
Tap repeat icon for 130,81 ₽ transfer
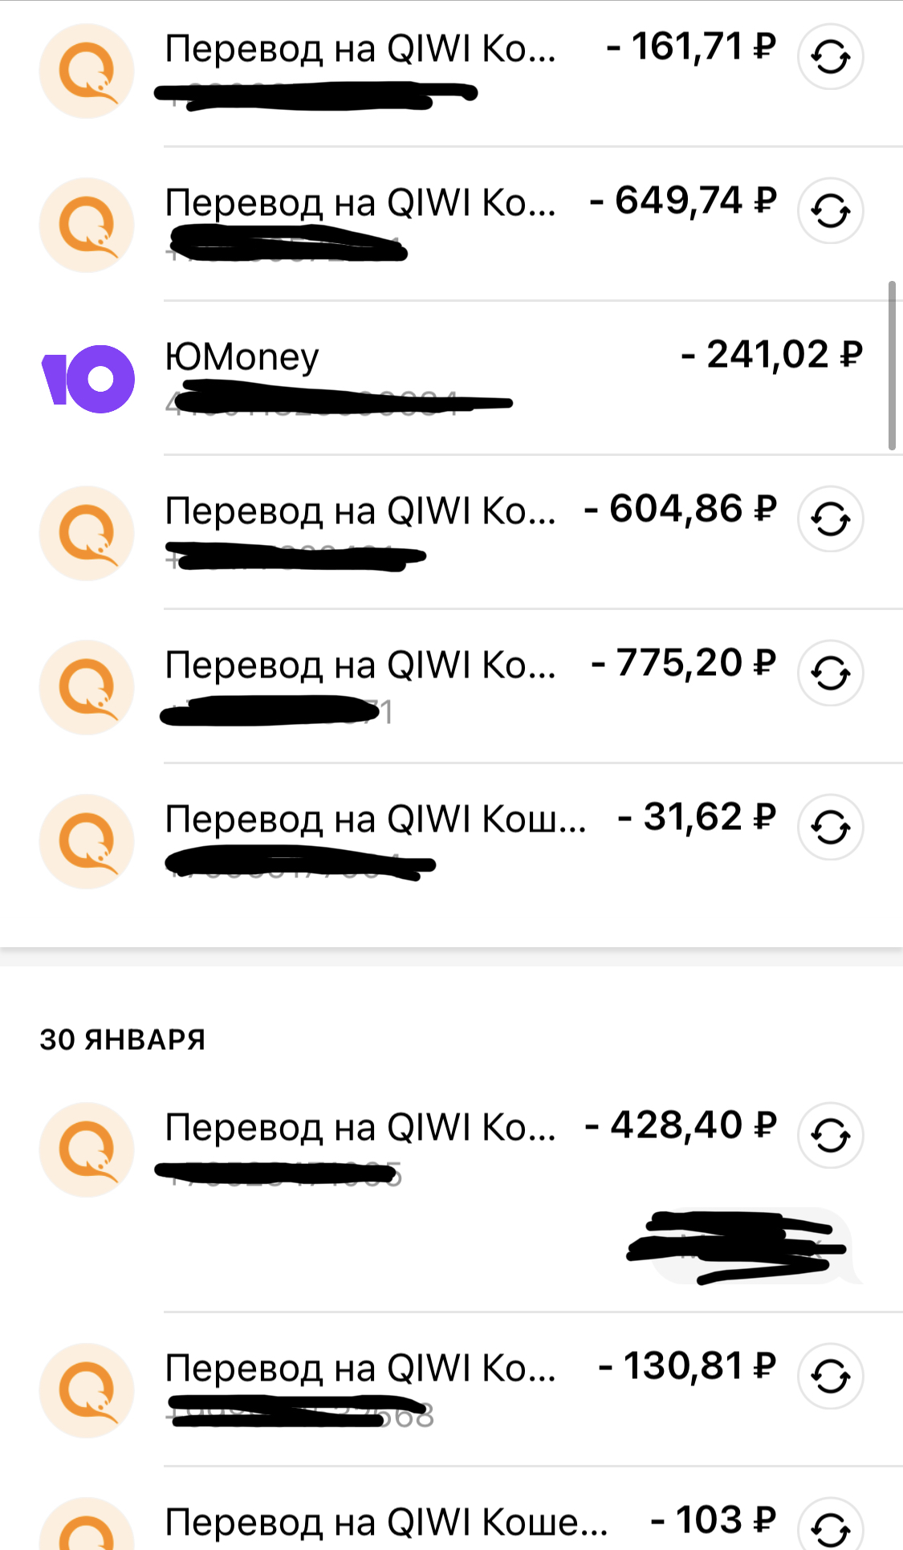pos(830,1376)
